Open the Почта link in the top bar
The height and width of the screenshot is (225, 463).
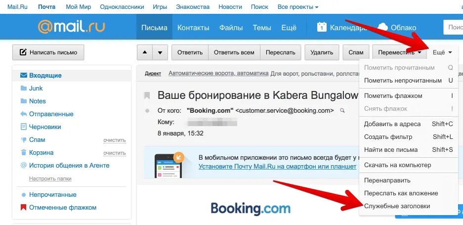pos(46,7)
